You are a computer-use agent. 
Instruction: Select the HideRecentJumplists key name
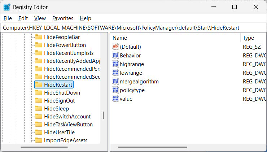point(69,53)
